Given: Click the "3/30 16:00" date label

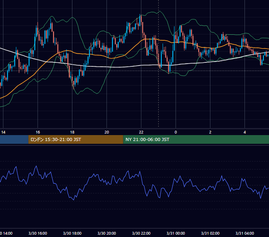Looking at the screenshot, I should pos(38,233).
